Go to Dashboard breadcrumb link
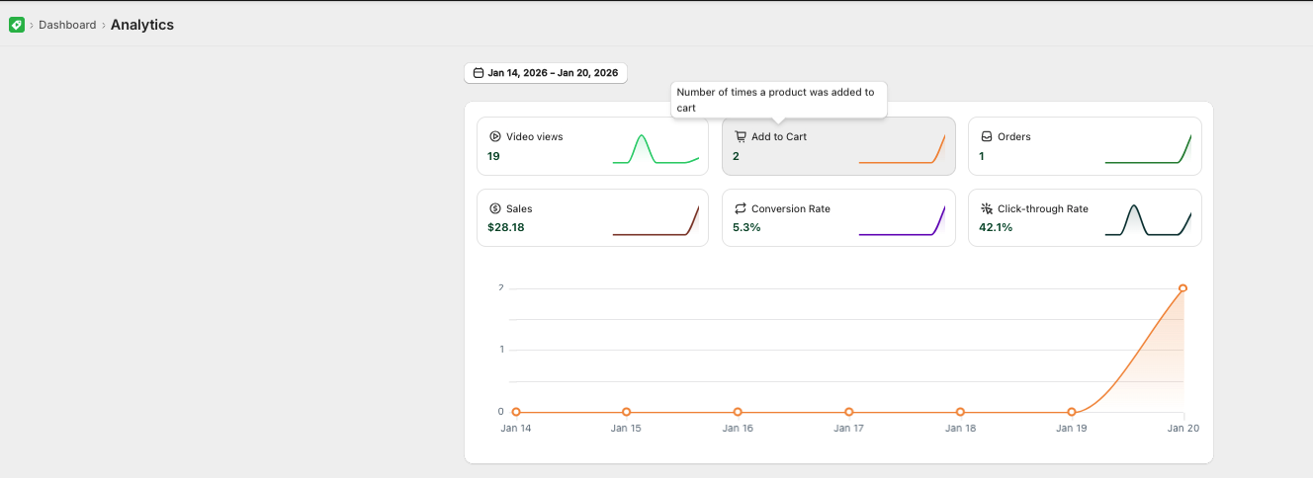Screen dimensions: 1313x478 point(67,25)
